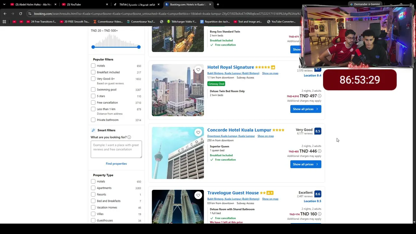Select the Swimming pool filter

click(x=93, y=90)
